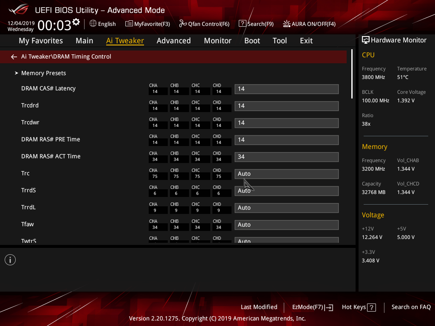Click the vertical scrollbar of timing list
Screen dimensions: 435x326
(352, 74)
